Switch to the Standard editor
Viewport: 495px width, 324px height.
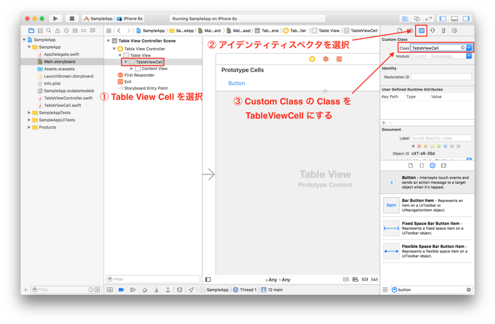405,19
